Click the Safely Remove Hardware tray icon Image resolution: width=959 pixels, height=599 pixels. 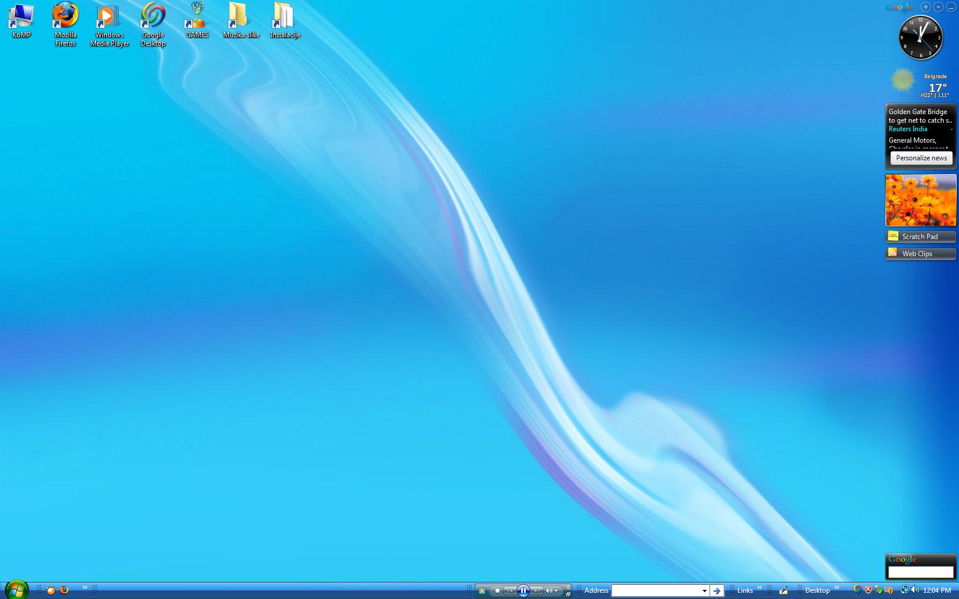pos(879,590)
